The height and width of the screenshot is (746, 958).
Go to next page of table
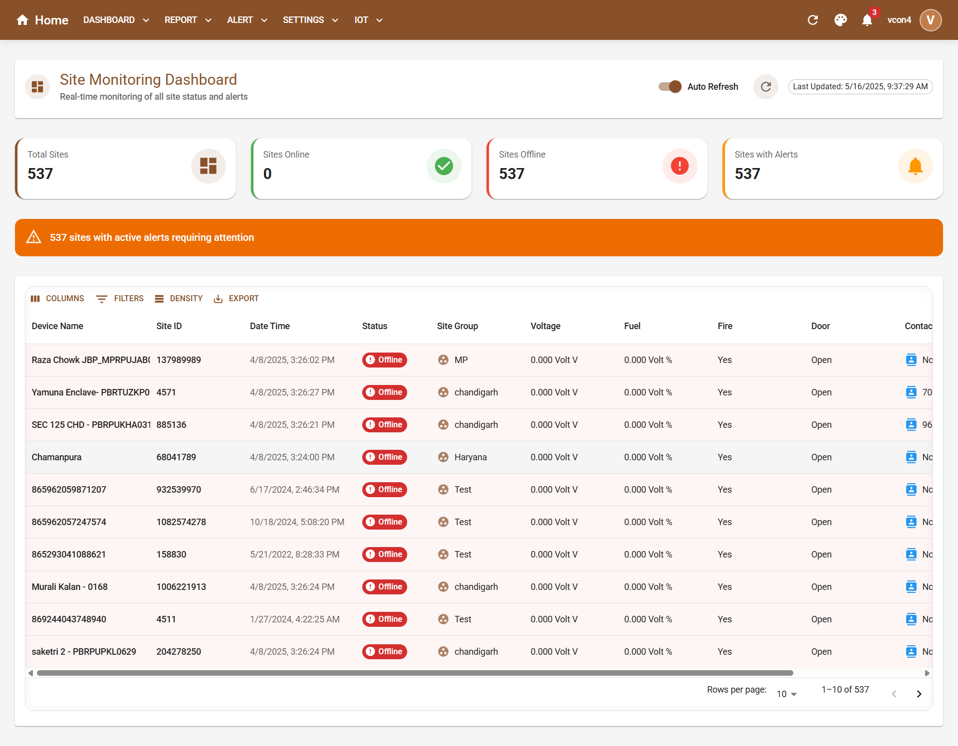pos(919,694)
